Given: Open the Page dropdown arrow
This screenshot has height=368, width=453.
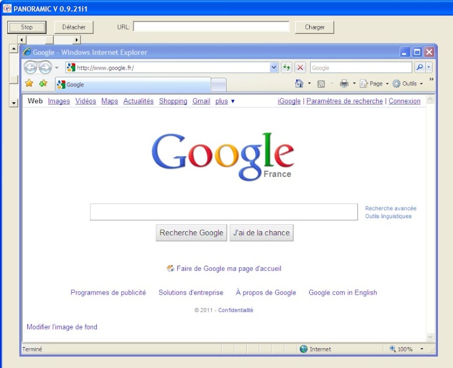Looking at the screenshot, I should [x=387, y=84].
